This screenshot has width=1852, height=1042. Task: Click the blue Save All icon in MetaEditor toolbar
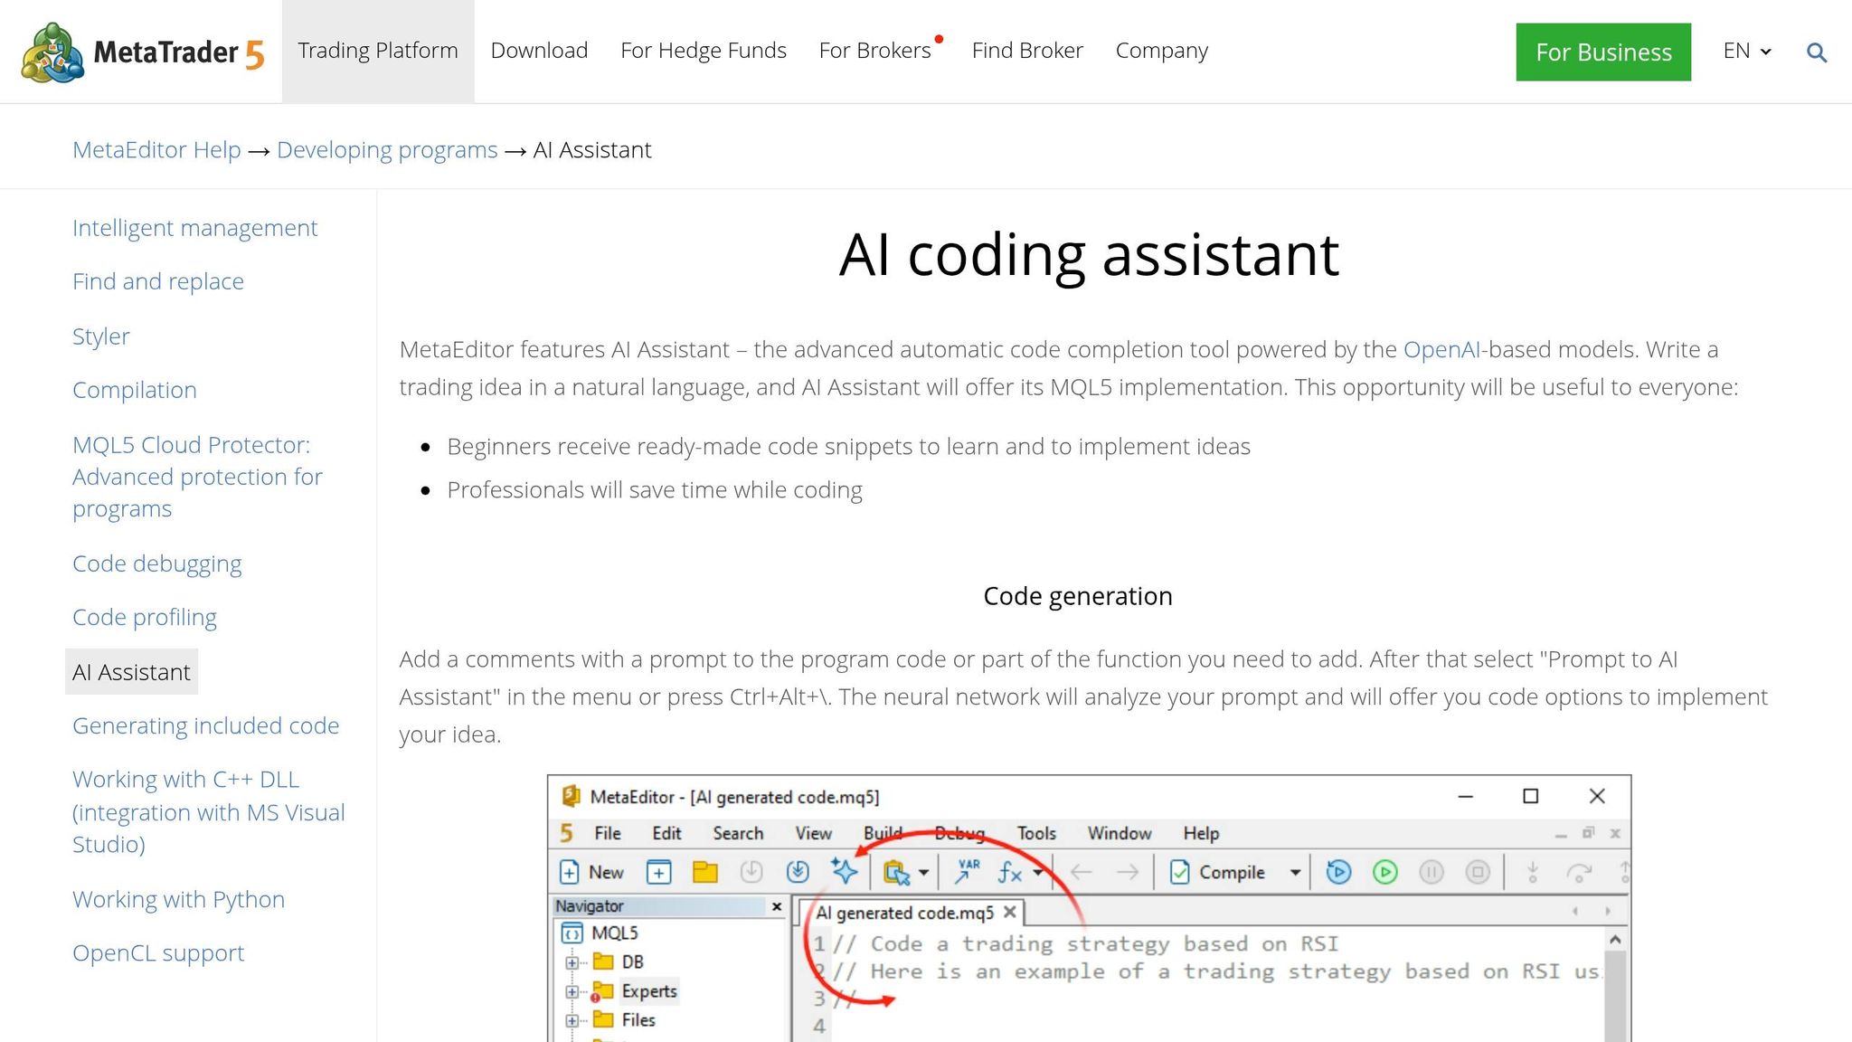coord(798,872)
